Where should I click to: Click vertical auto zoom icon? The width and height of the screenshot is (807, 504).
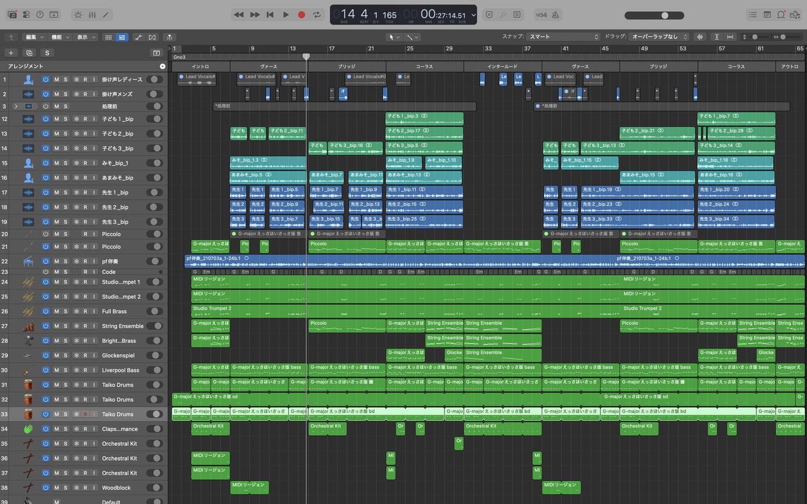[717, 37]
